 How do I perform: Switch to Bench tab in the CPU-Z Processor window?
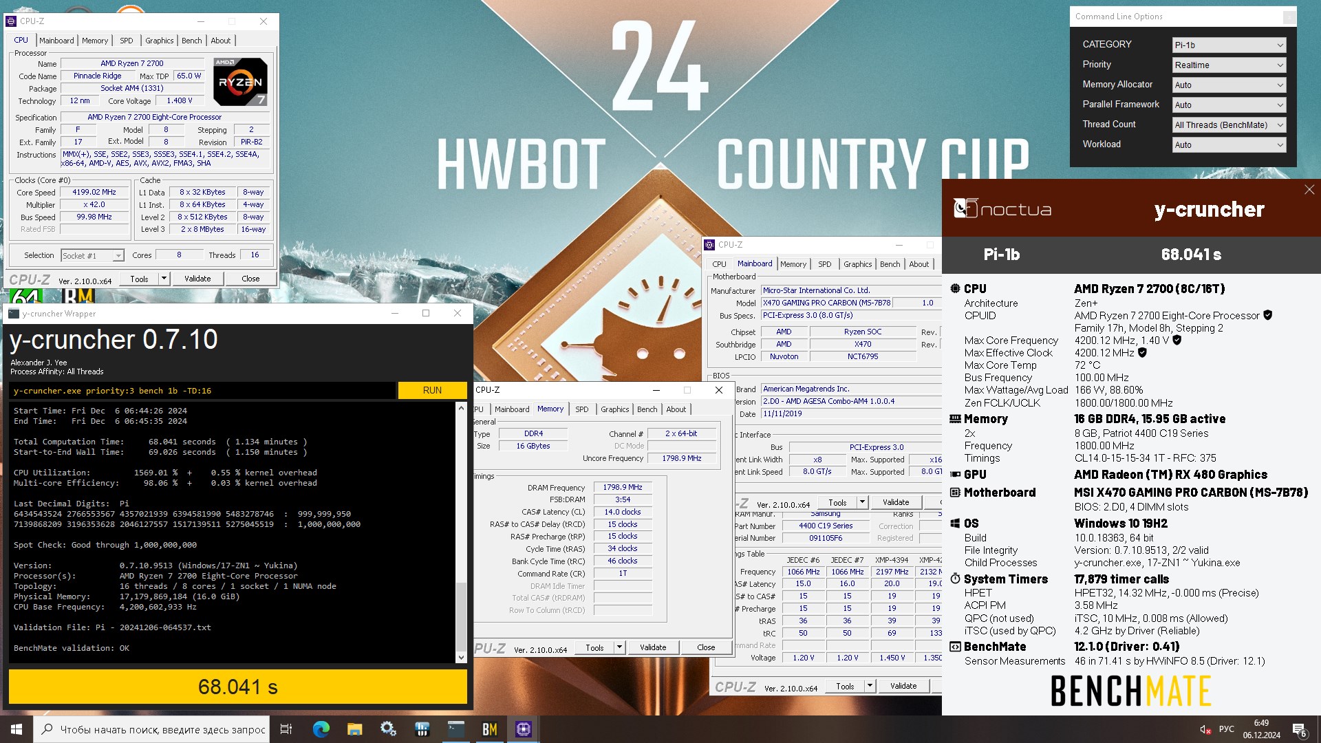pyautogui.click(x=191, y=41)
